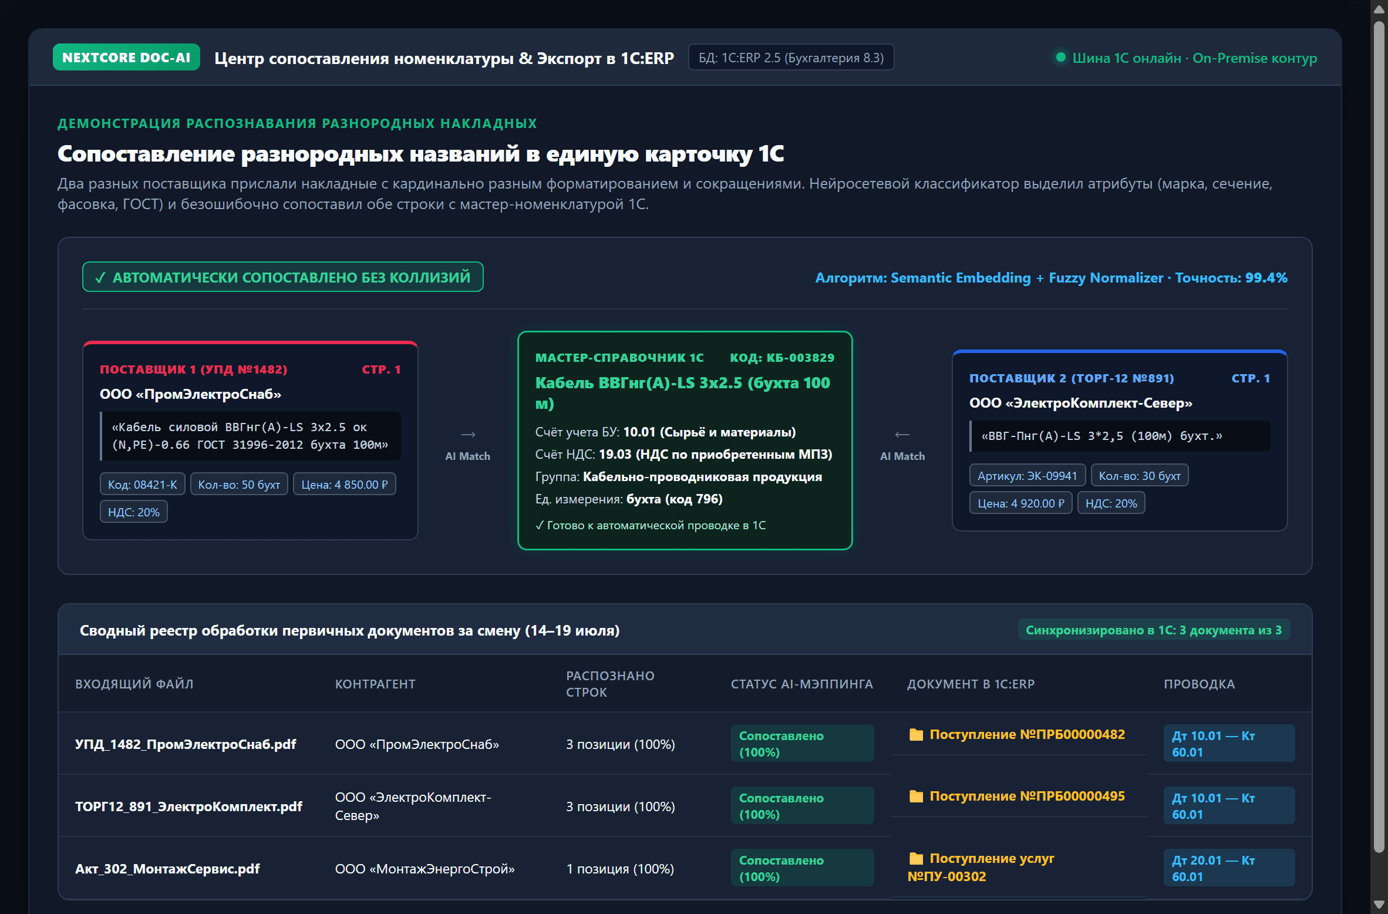1388x914 pixels.
Task: Click '1 позиция (100%)' cell
Action: 620,868
